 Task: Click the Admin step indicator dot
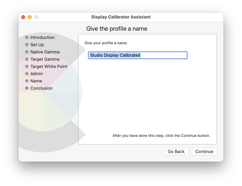27,74
